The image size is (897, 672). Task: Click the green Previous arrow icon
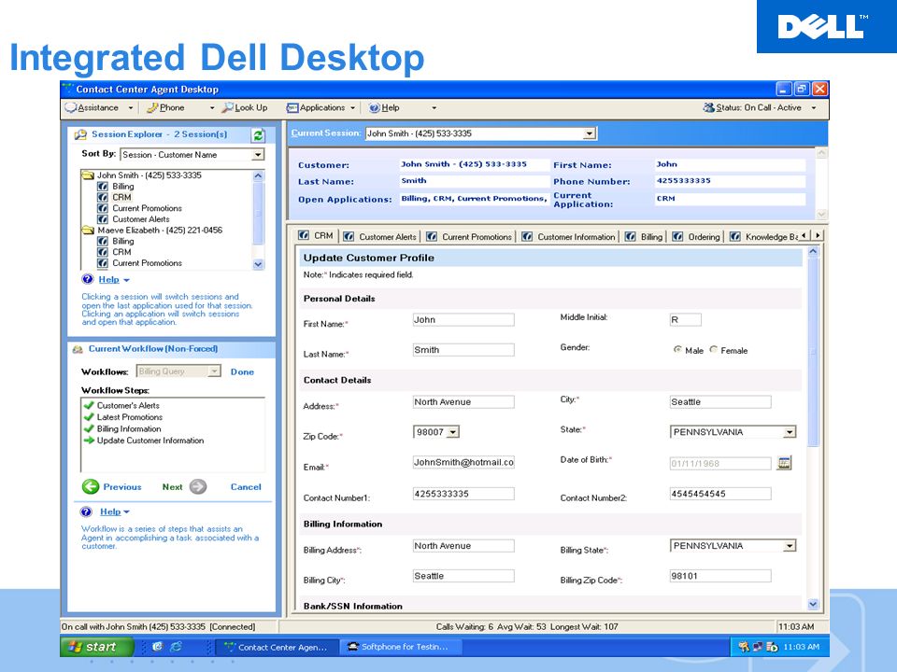pyautogui.click(x=91, y=487)
